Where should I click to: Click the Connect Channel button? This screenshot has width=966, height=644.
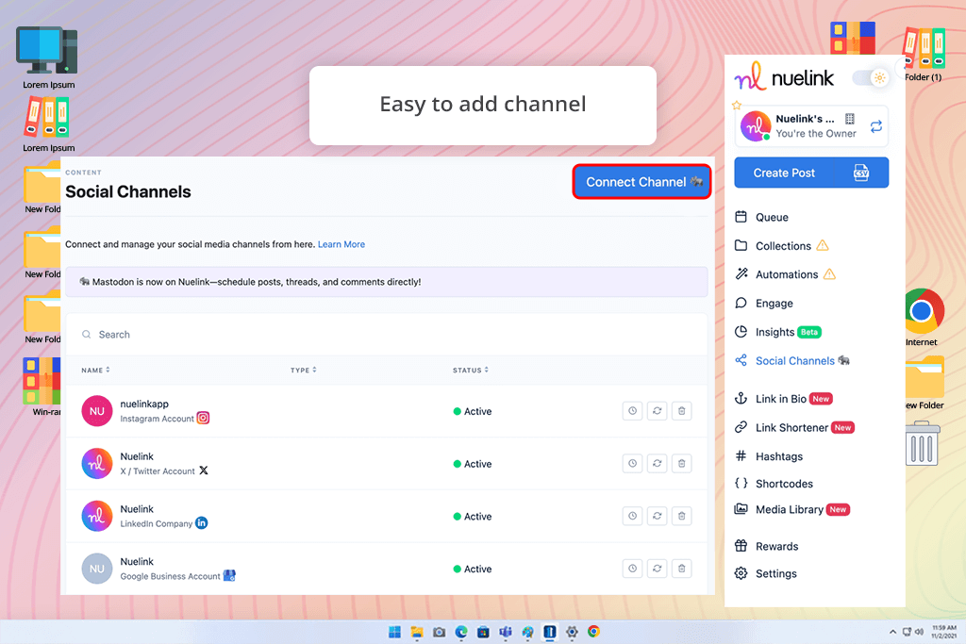pyautogui.click(x=641, y=182)
